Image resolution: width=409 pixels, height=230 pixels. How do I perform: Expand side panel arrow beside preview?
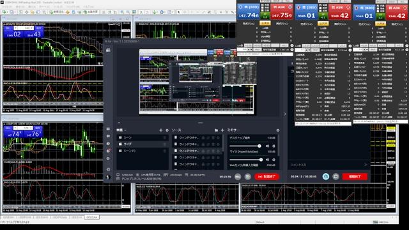tap(285, 114)
